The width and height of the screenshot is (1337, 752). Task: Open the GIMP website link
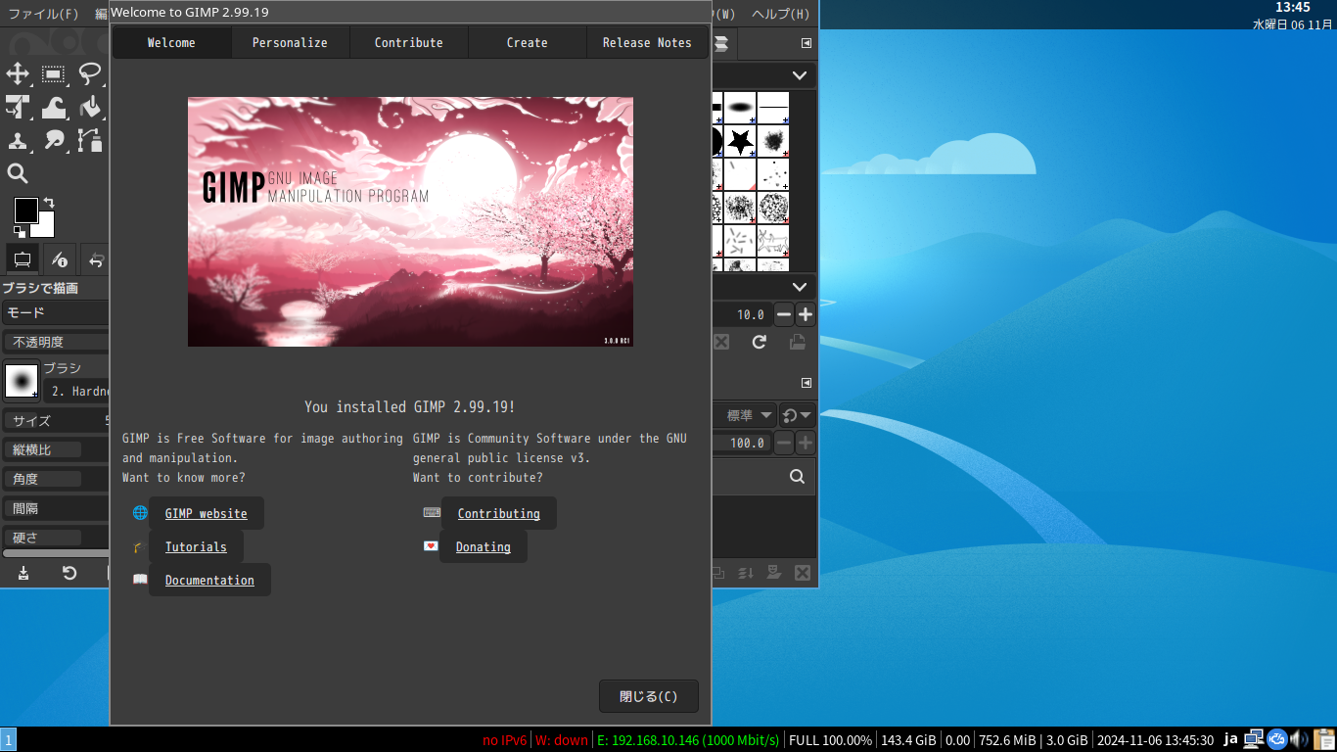207,513
